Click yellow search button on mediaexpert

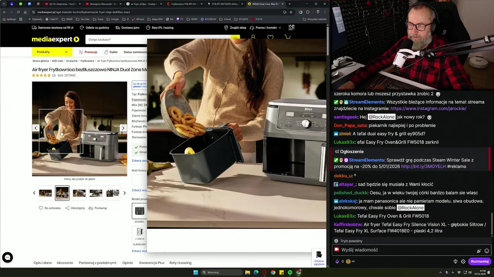point(235,37)
